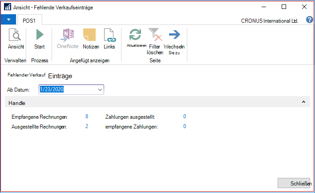Expand the Ab Datum date dropdown arrow
The image size is (315, 193).
coord(100,89)
